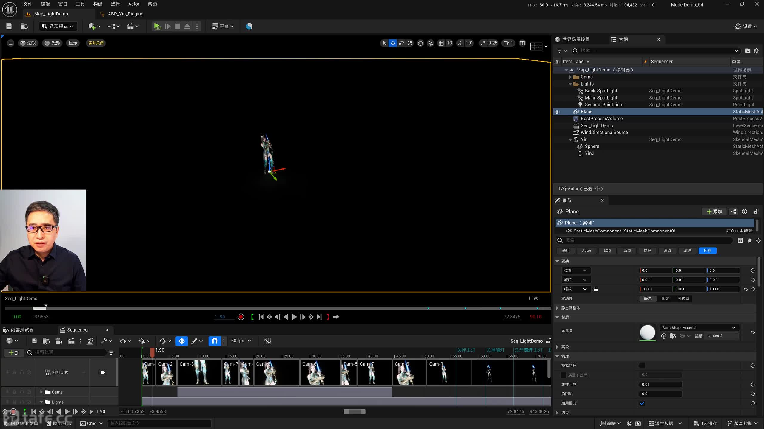Set mobility to 可移动
The width and height of the screenshot is (764, 429).
pyautogui.click(x=683, y=299)
